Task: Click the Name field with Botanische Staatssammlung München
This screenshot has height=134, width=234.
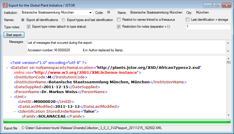Action: [157, 12]
